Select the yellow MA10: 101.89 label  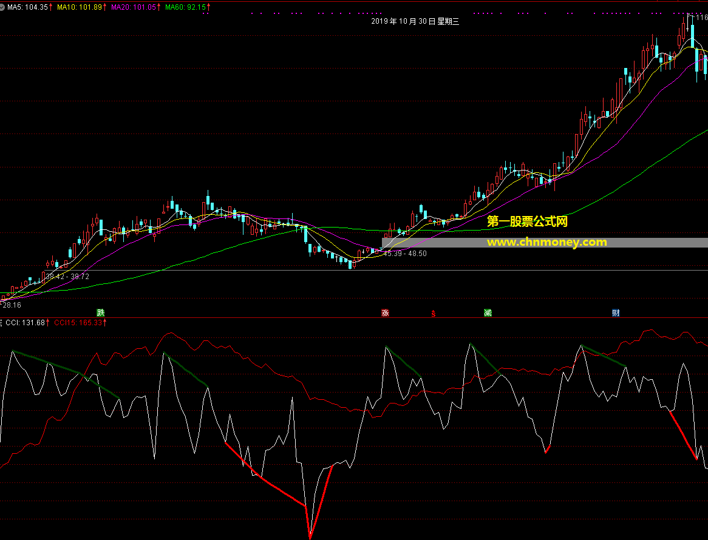tap(80, 7)
